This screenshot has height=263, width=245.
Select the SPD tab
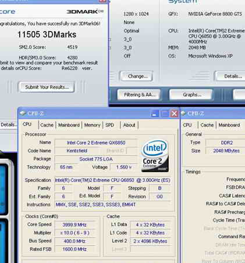click(109, 125)
